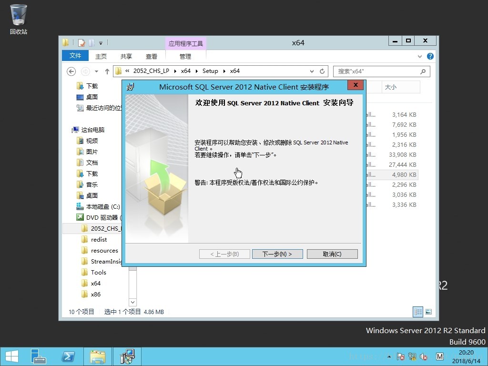Close the SQL Server Native Client installer
The width and height of the screenshot is (488, 366).
[356, 85]
